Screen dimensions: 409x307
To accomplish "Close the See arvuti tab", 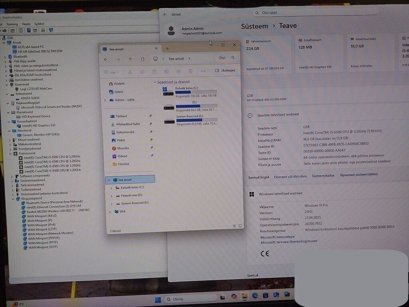I will (156, 48).
